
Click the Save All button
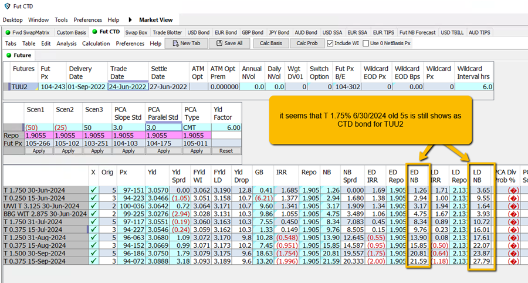click(229, 43)
